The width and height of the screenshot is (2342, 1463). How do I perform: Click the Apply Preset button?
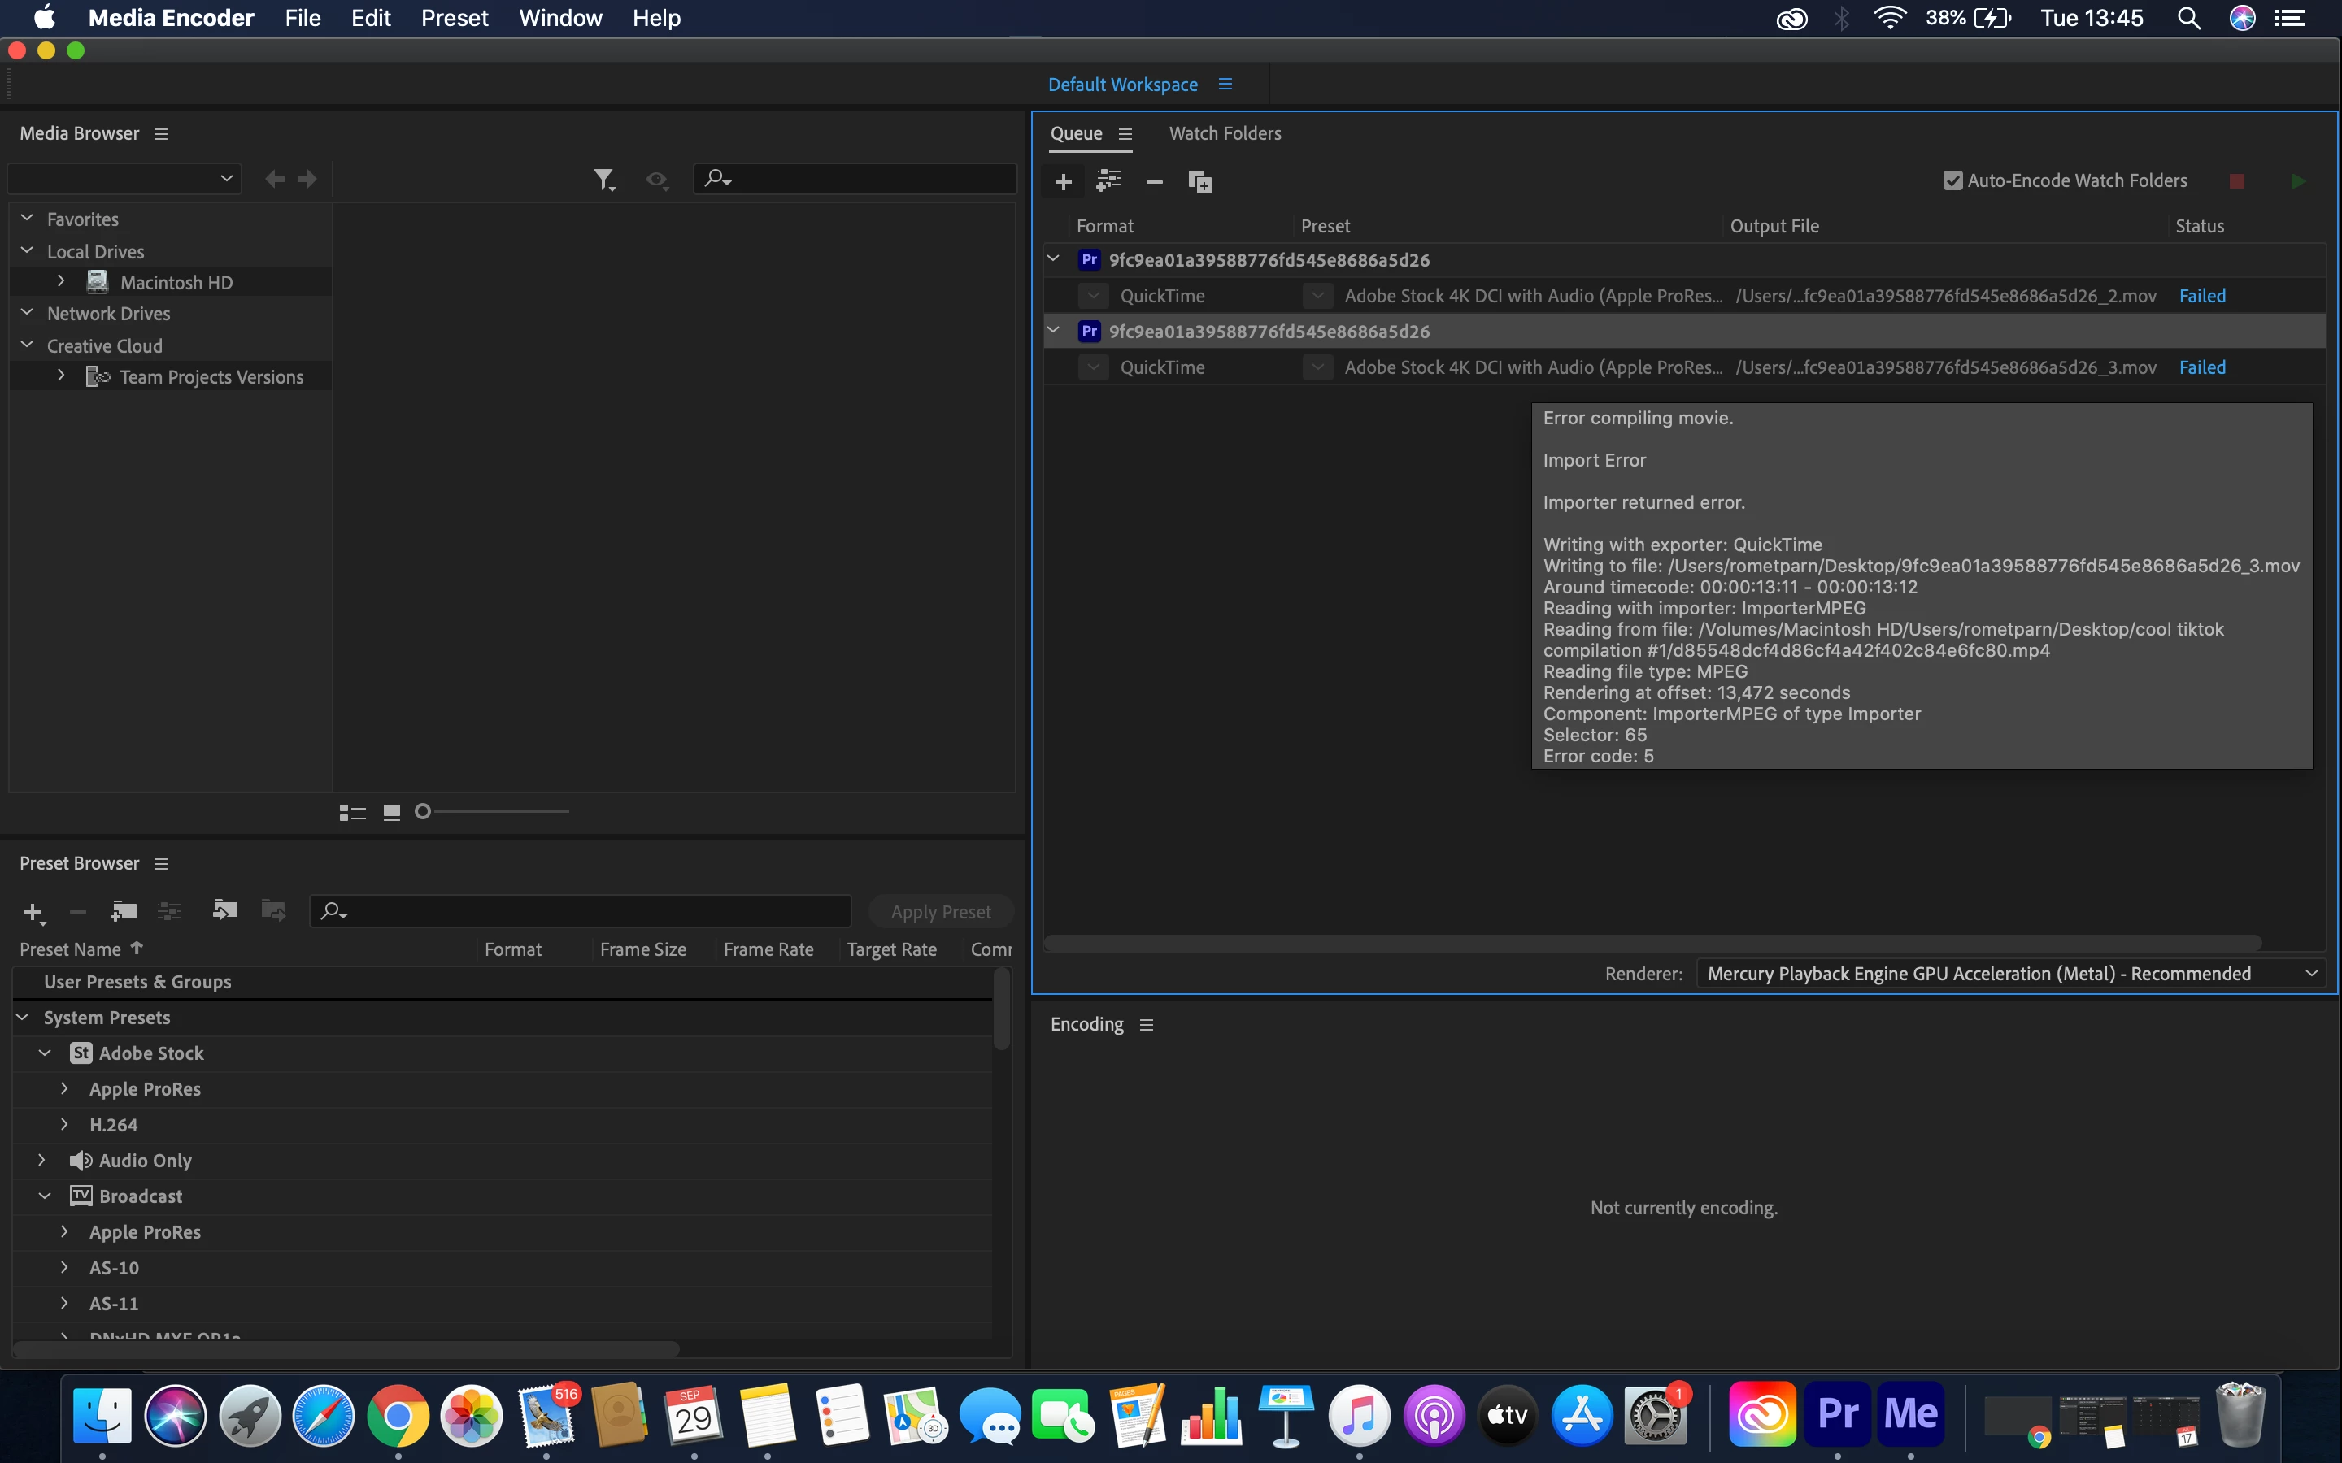pyautogui.click(x=940, y=911)
